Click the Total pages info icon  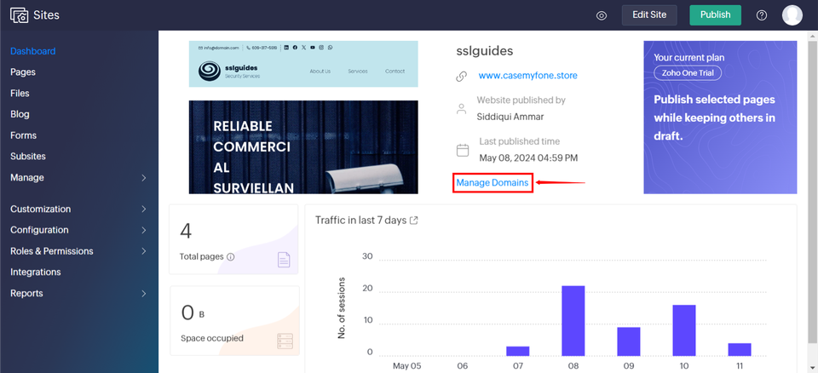tap(231, 256)
